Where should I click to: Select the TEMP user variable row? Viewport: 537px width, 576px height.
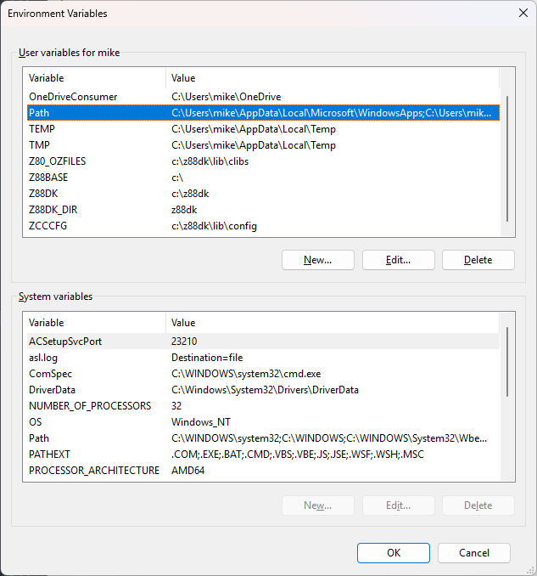[41, 129]
